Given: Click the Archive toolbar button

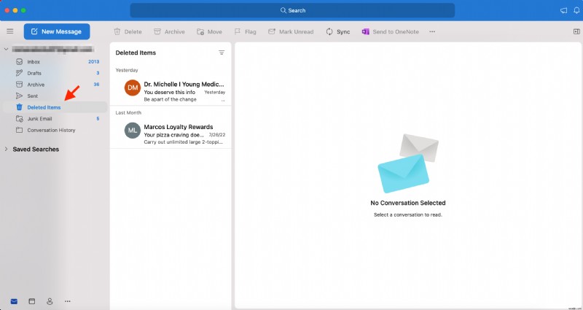Looking at the screenshot, I should tap(169, 31).
